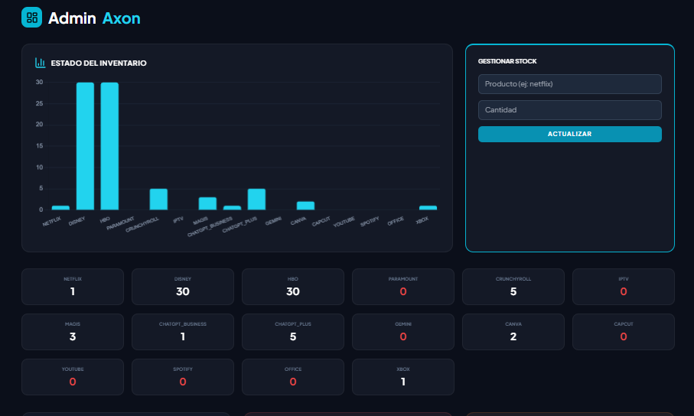Click the DISNEY bar in the chart
This screenshot has height=416, width=694.
point(85,146)
